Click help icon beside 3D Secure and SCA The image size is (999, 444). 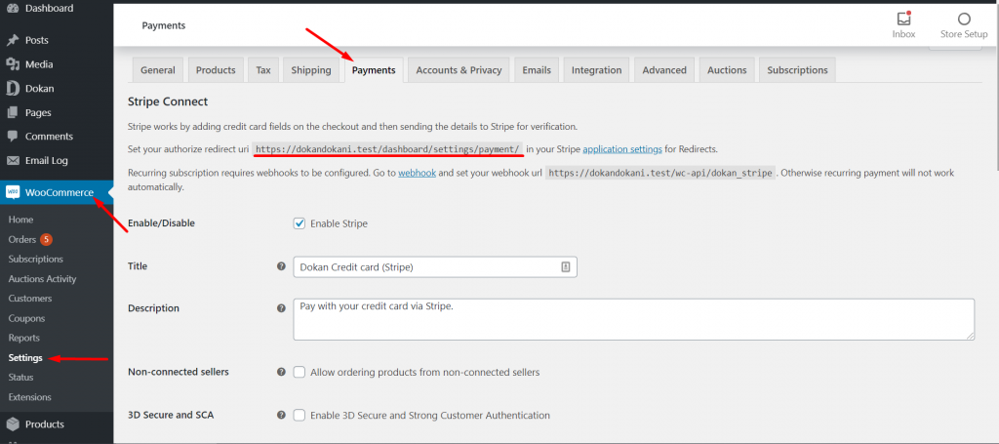(x=281, y=416)
